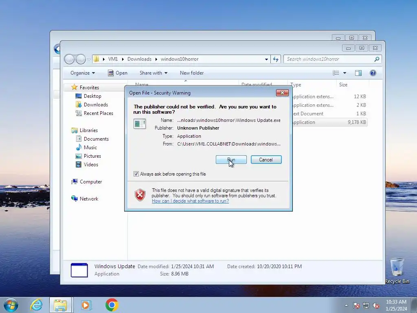The image size is (417, 313).
Task: Select the 2 KB application extension row
Action: [x=330, y=105]
